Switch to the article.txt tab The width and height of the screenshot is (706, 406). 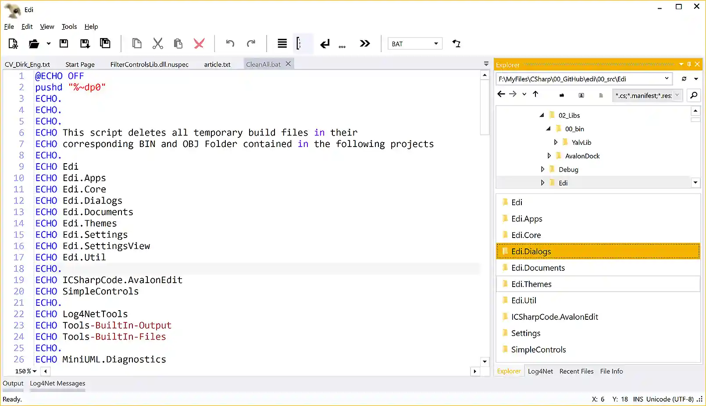tap(217, 64)
